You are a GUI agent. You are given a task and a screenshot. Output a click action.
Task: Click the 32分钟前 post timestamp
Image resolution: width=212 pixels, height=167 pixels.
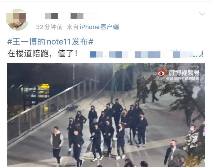pos(50,27)
